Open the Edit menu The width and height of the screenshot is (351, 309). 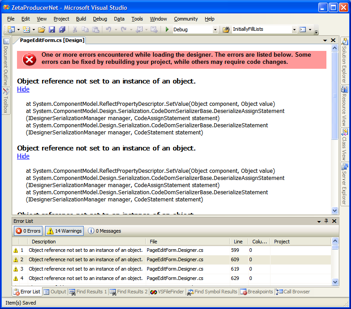[25, 19]
